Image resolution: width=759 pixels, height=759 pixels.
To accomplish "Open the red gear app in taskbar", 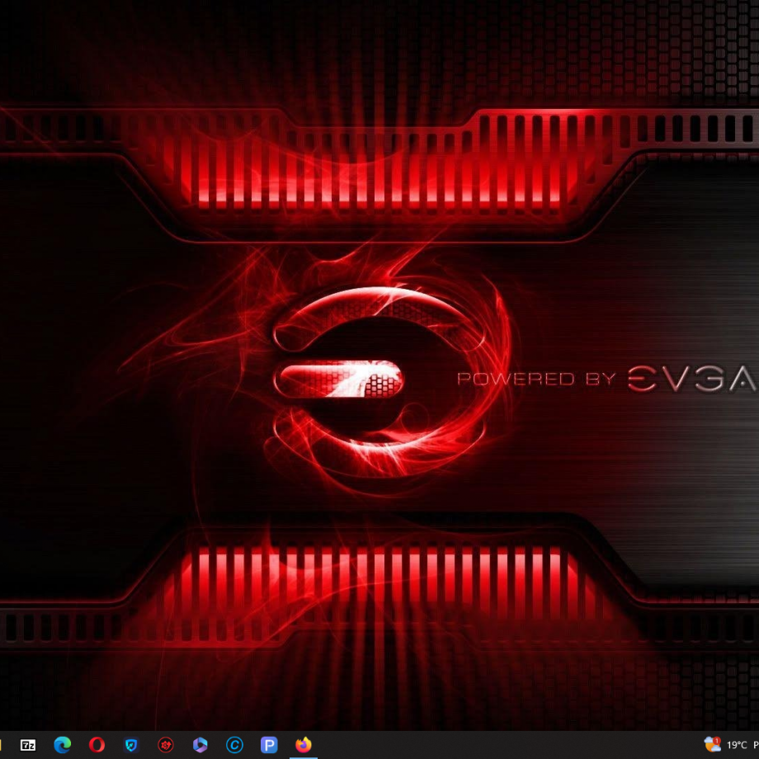I will (166, 745).
